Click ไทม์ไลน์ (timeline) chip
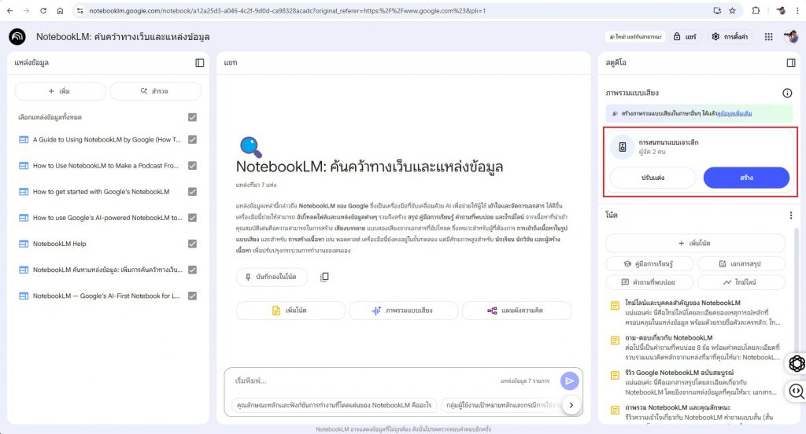This screenshot has width=806, height=434. [x=741, y=282]
